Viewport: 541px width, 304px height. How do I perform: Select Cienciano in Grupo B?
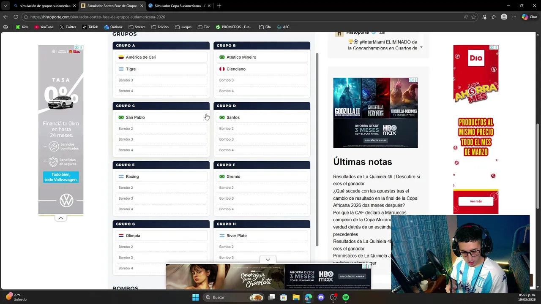point(262,69)
